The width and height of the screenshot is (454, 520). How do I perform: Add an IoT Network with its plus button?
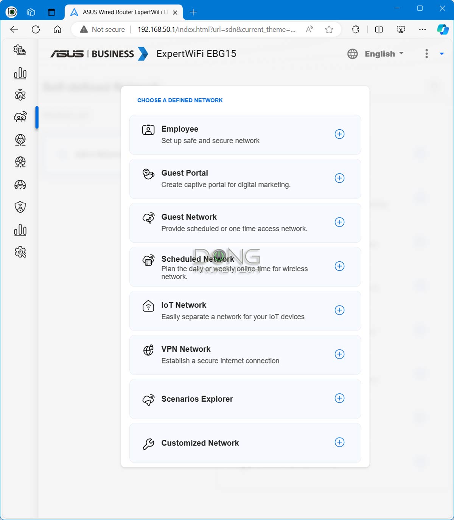pos(340,310)
